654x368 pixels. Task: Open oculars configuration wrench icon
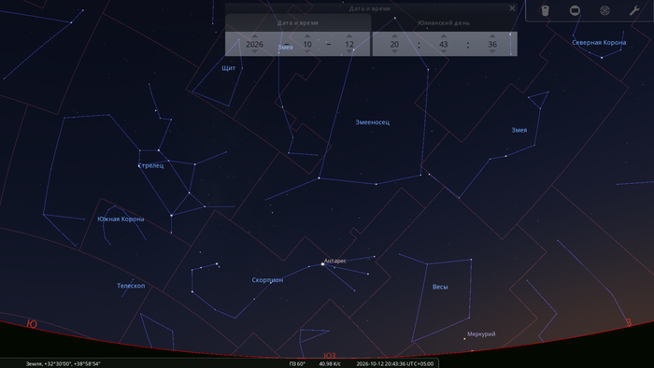click(x=634, y=10)
